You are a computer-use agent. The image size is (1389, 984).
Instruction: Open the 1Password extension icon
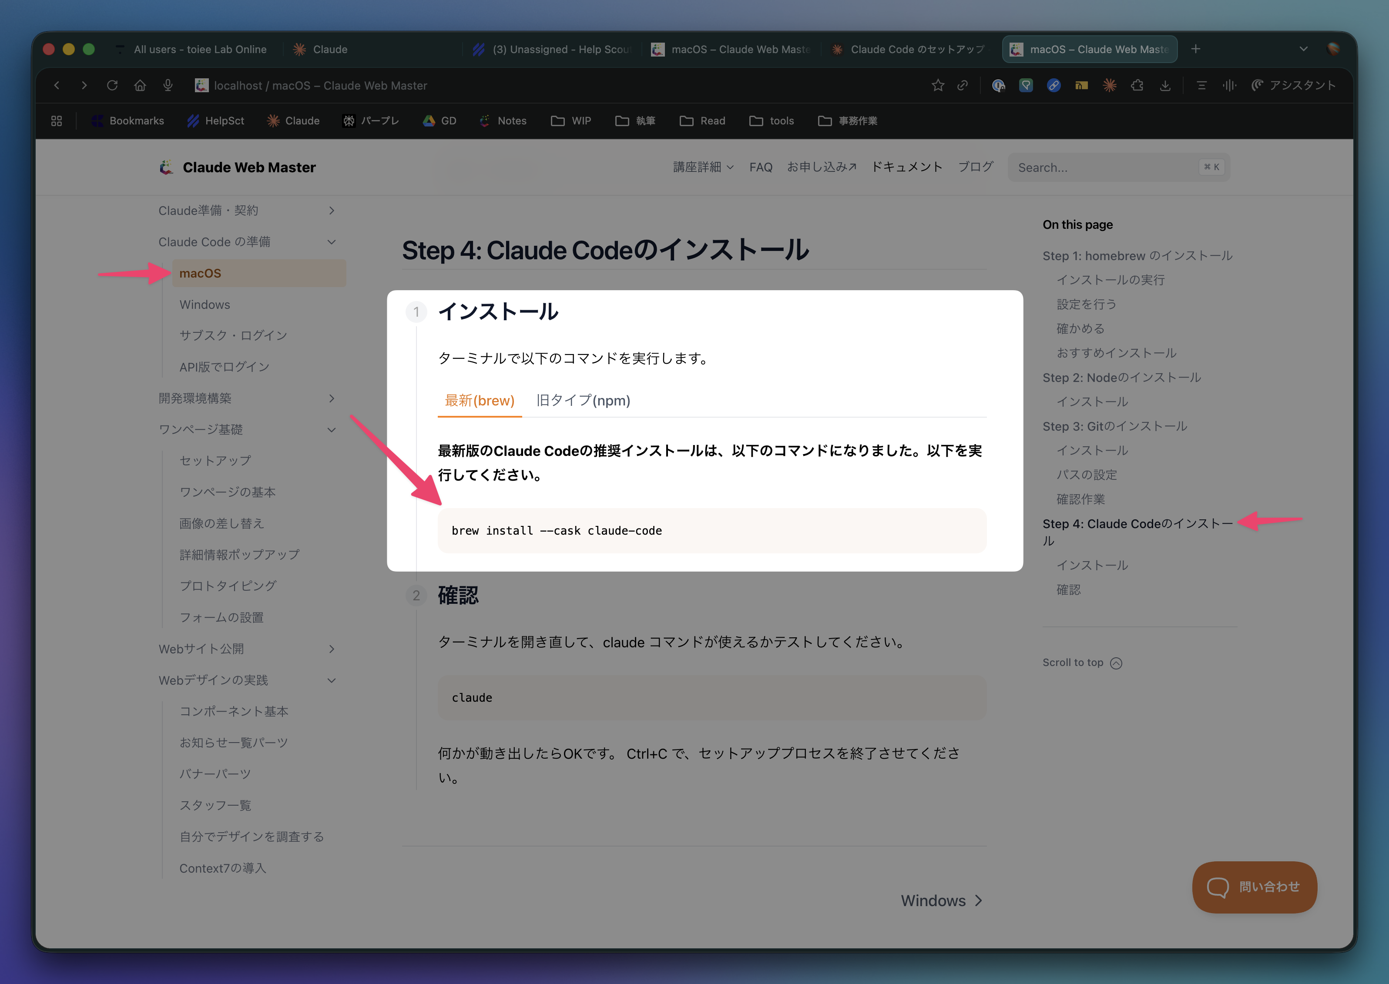click(x=998, y=85)
